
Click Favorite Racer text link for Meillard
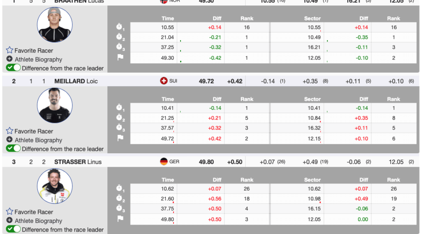(x=34, y=131)
